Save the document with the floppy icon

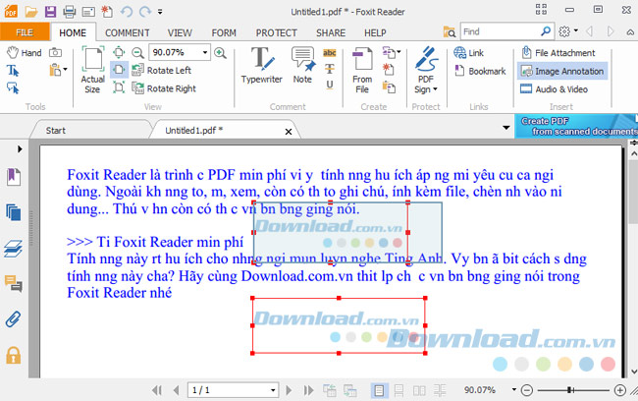(50, 12)
